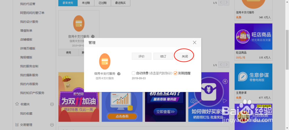
Task: Open 详情页模版 in sidebar
Action: [28, 48]
